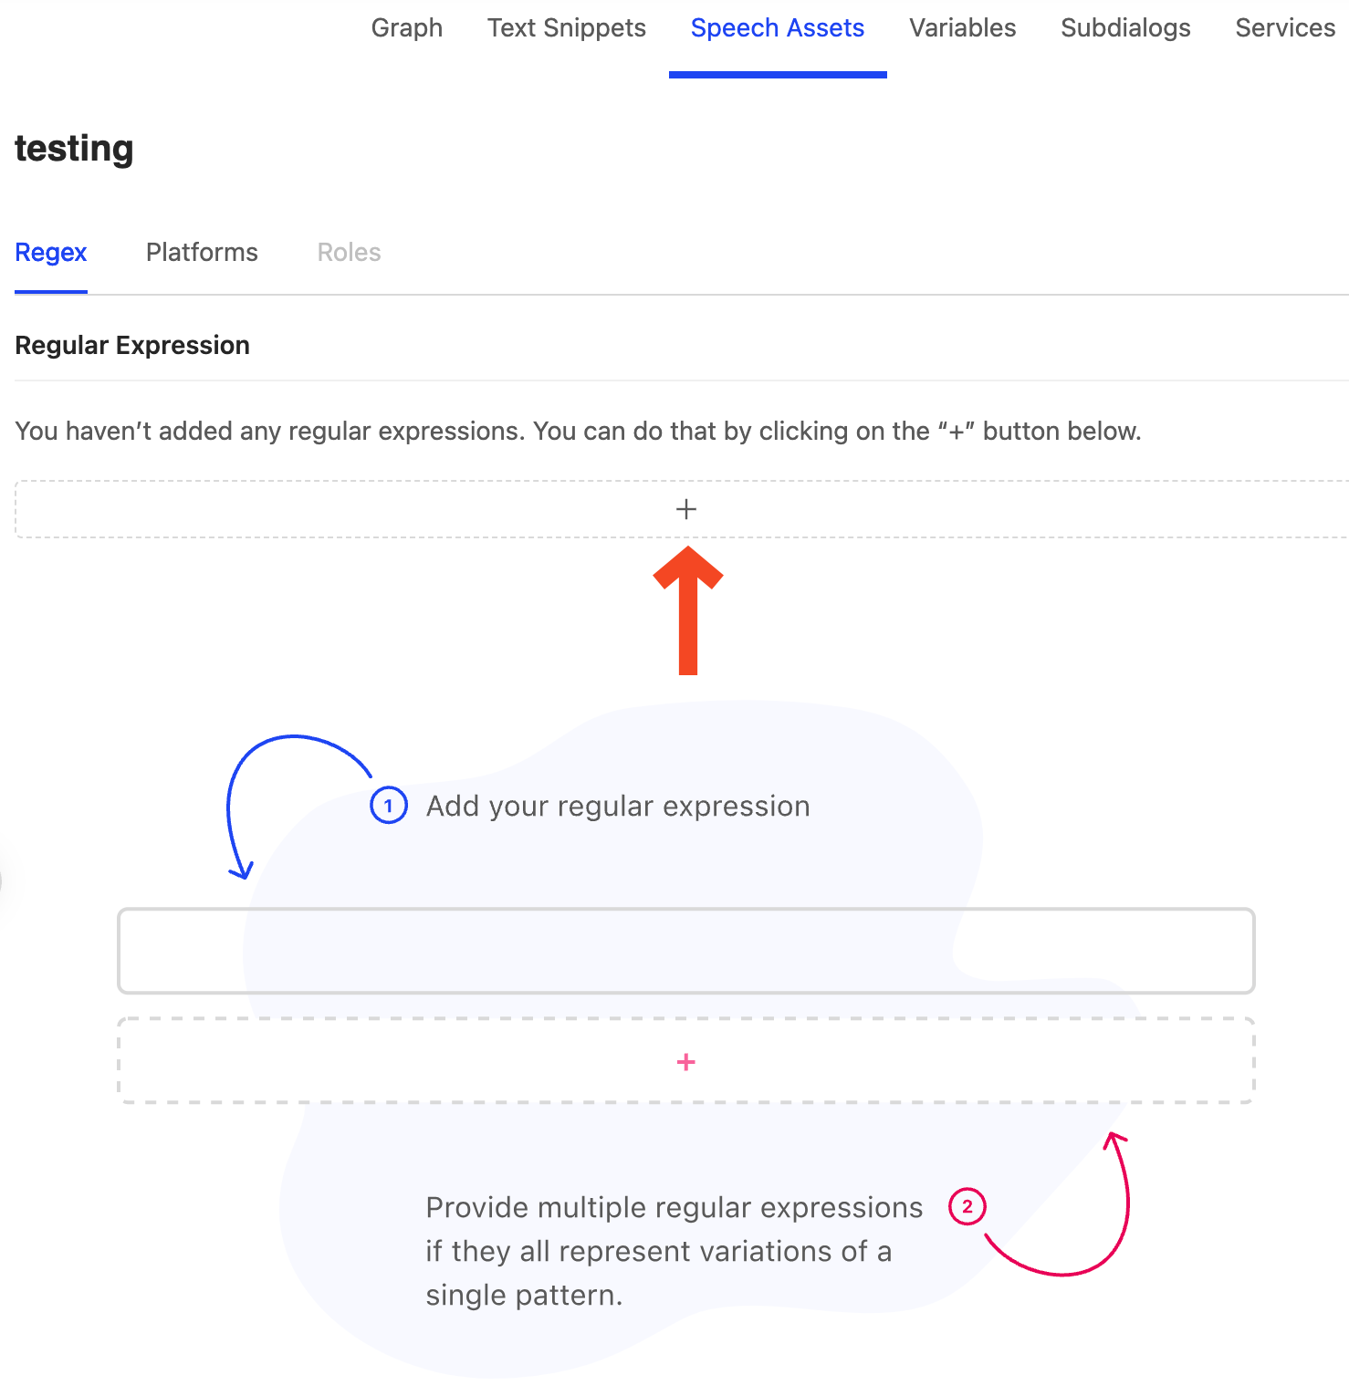1349x1396 pixels.
Task: Select the Speech Assets tab
Action: [778, 28]
